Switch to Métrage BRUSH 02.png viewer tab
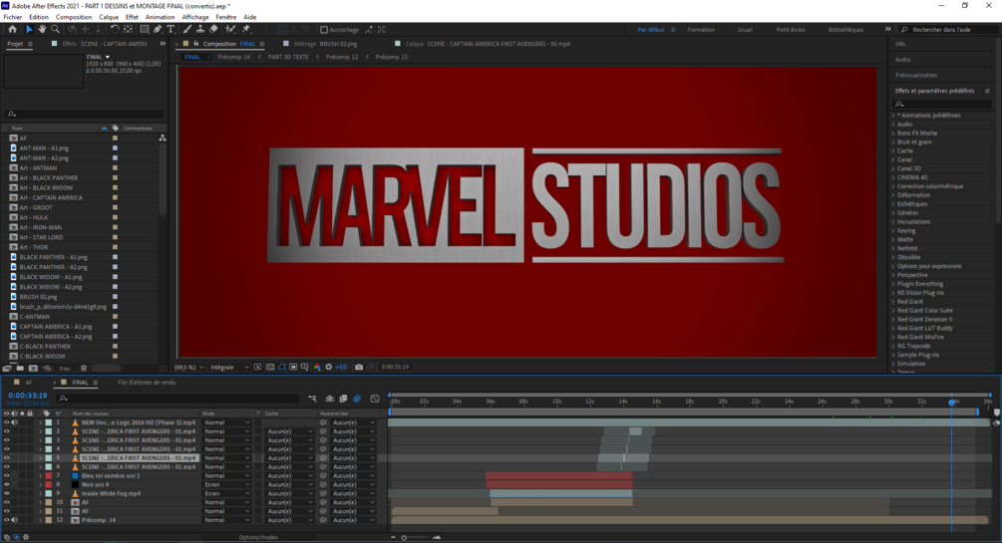 click(x=325, y=44)
